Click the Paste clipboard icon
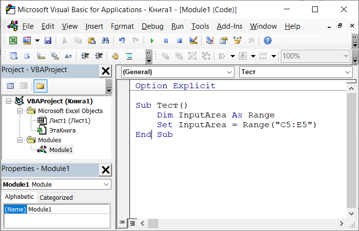Screen dimensions: 359x231 92,40
